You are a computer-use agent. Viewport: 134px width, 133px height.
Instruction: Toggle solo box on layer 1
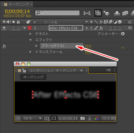[13, 28]
